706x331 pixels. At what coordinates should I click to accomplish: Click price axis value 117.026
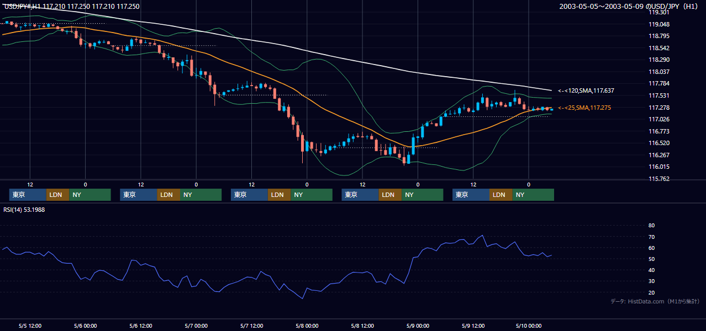coord(658,119)
